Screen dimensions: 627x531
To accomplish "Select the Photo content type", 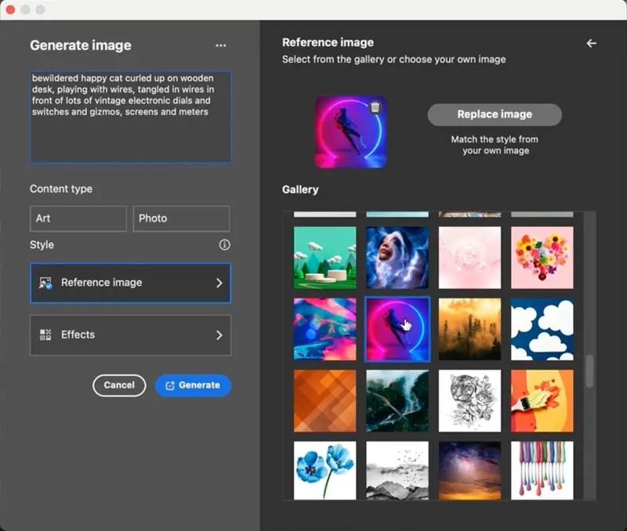I will (181, 219).
